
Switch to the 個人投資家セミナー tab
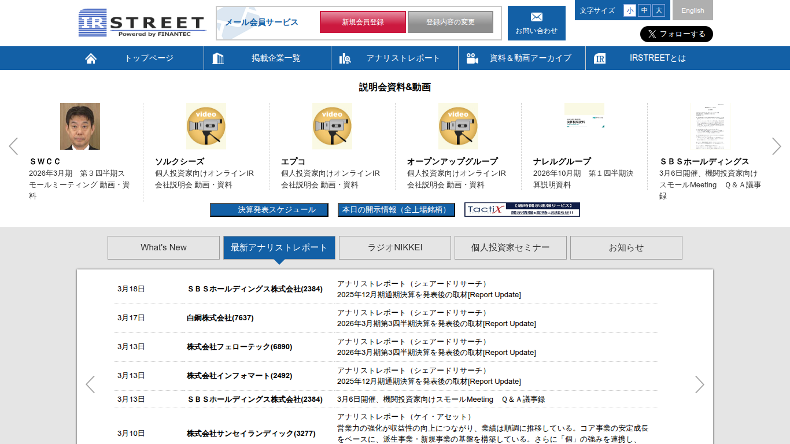511,247
